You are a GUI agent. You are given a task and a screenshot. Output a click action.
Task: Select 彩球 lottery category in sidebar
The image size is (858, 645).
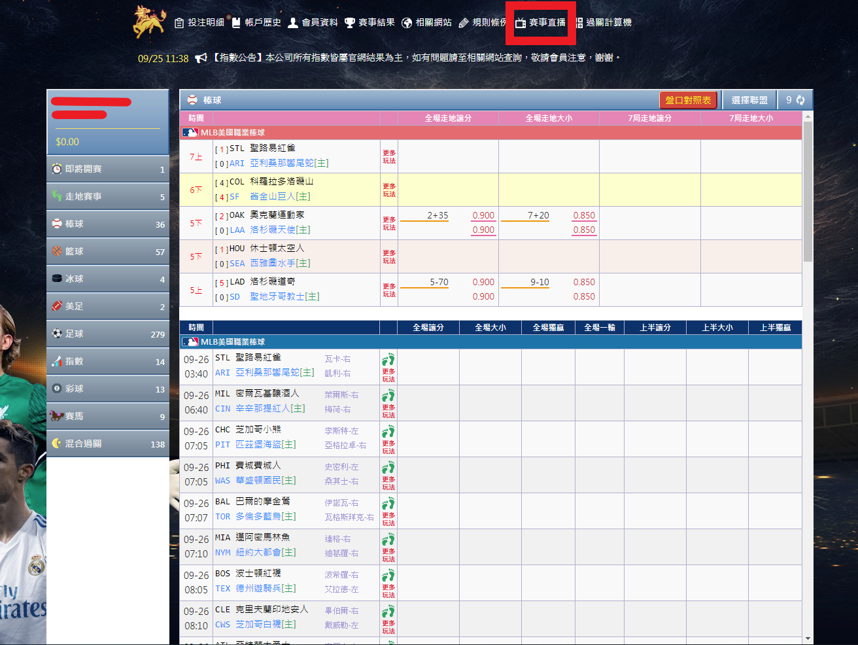[x=108, y=389]
